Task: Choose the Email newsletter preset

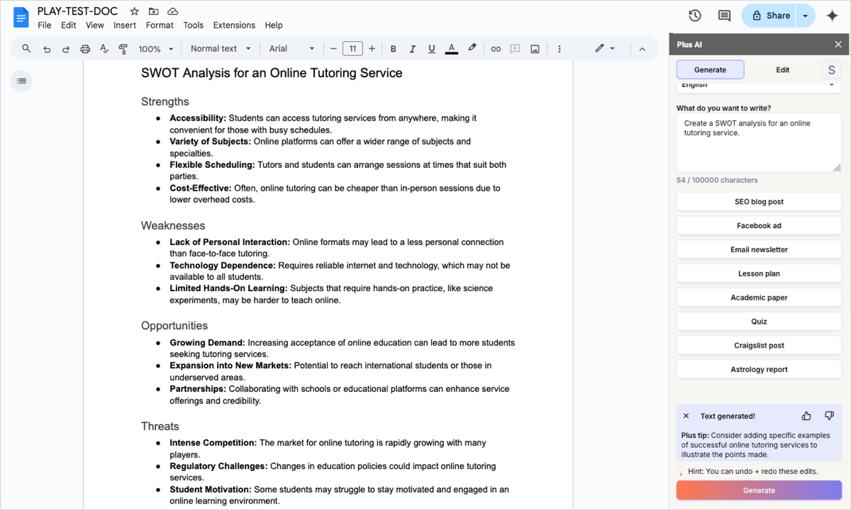Action: point(759,250)
